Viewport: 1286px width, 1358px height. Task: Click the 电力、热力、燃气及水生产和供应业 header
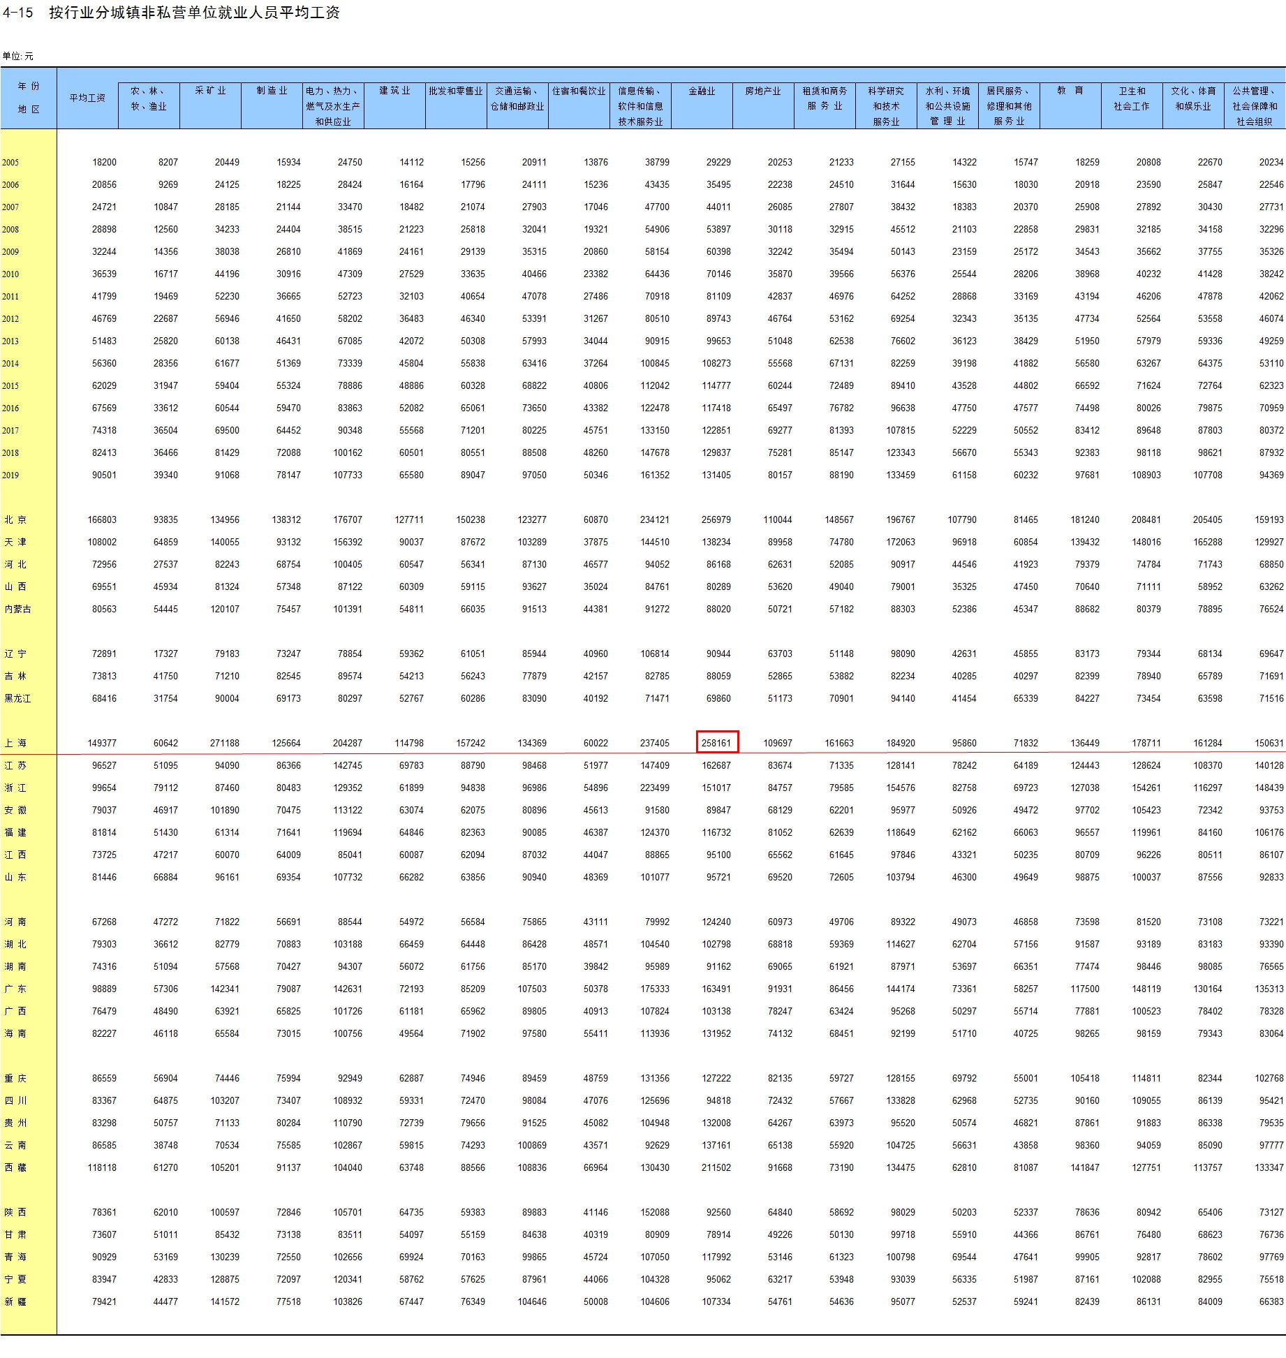coord(333,106)
